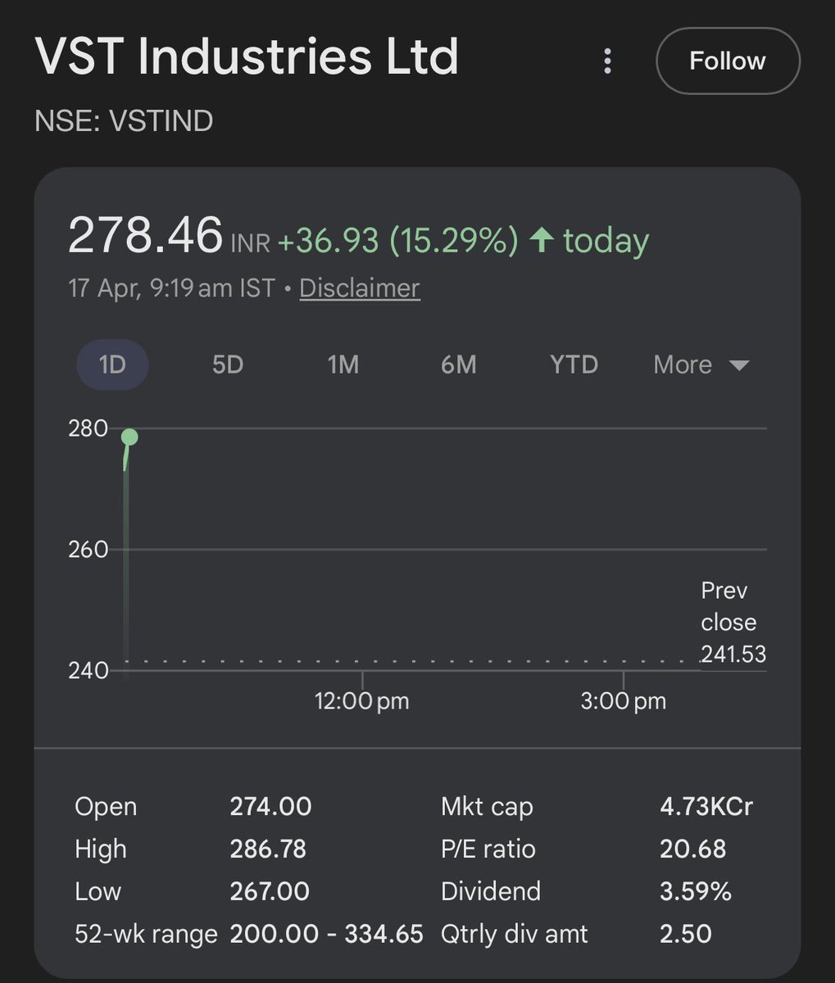Switch to the 5D chart range

coord(228,365)
